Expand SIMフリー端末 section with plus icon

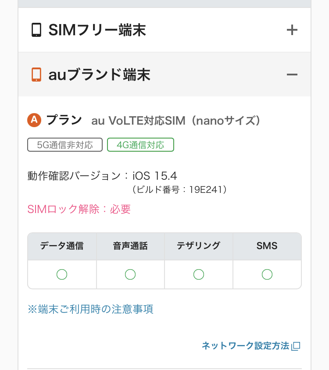(292, 30)
